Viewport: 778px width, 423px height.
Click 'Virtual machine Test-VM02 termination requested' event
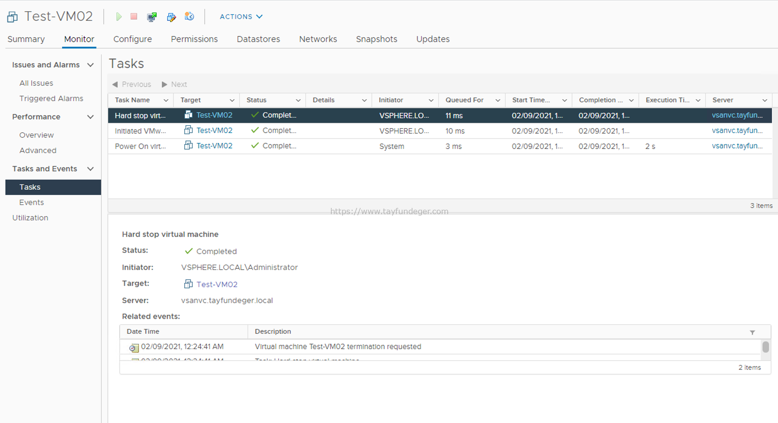pyautogui.click(x=338, y=346)
